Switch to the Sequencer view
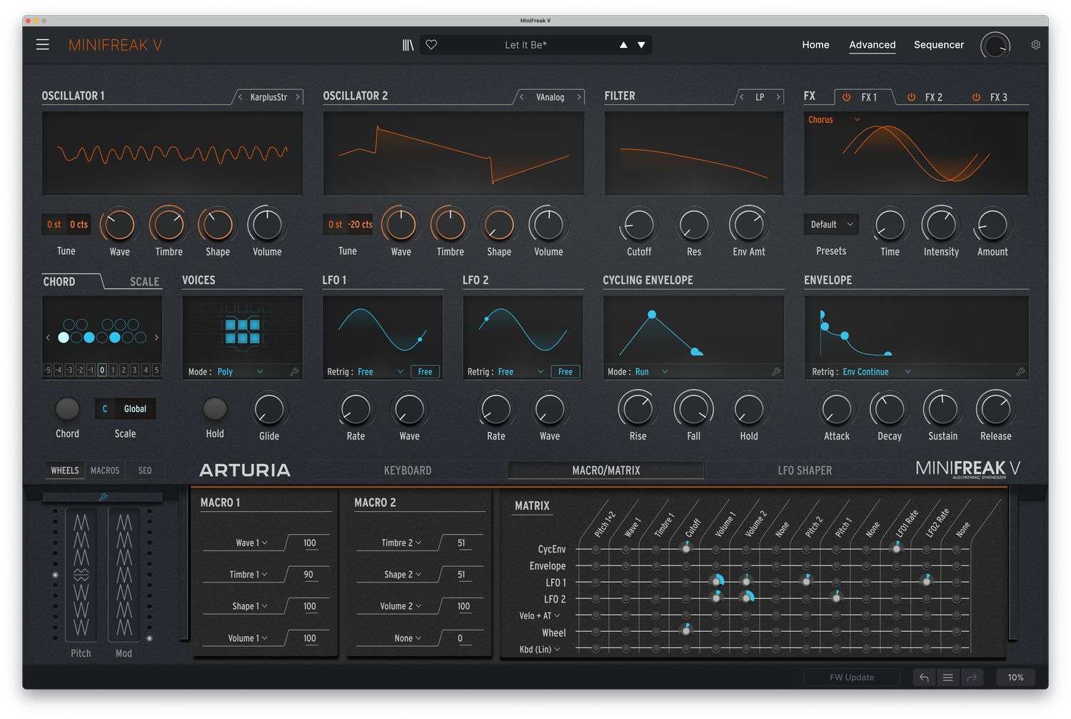The height and width of the screenshot is (719, 1071). coord(939,44)
